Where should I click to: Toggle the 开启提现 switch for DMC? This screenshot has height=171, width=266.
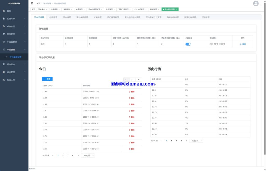point(189,44)
